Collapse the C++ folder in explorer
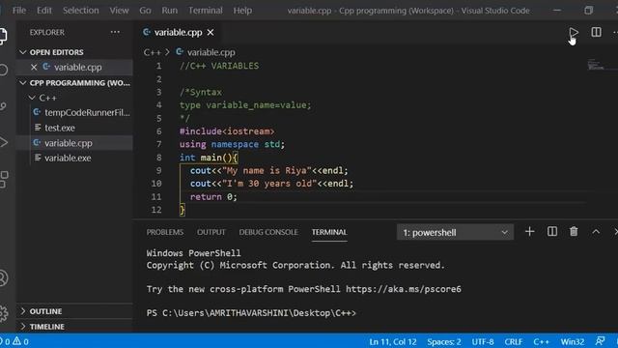618x348 pixels. (42, 98)
